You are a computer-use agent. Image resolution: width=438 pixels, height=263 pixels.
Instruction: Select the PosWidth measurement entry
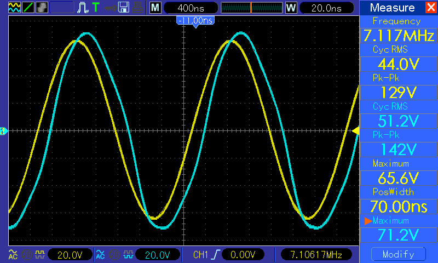click(x=397, y=202)
